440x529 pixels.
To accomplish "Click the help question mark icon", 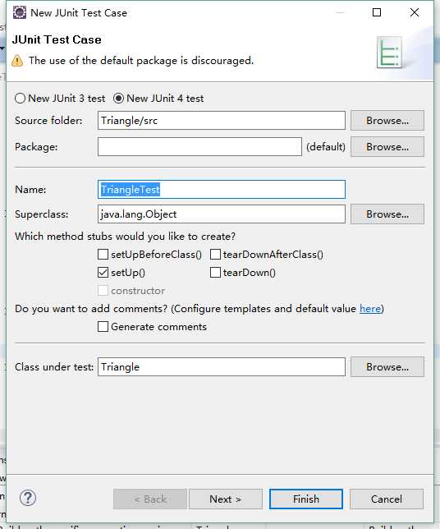I will pos(28,498).
